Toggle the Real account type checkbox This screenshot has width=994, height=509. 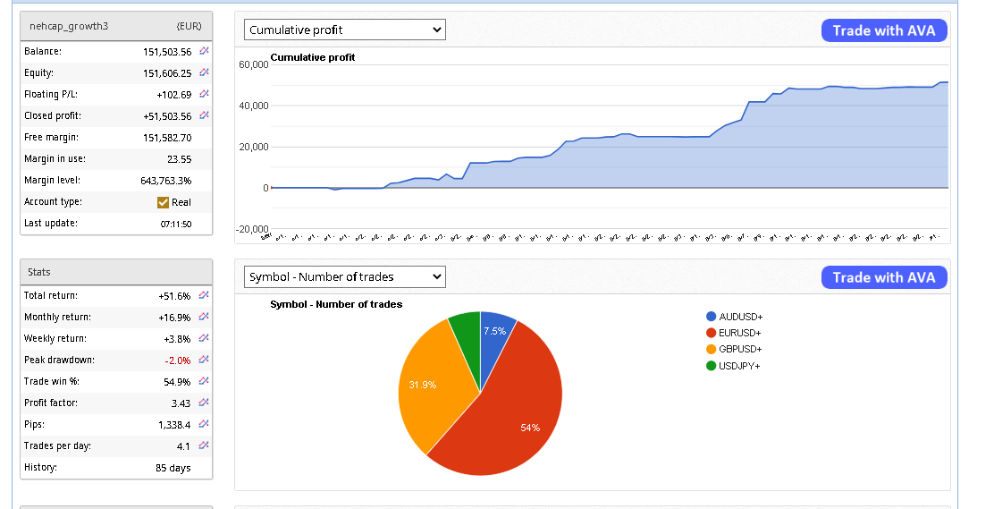coord(163,202)
